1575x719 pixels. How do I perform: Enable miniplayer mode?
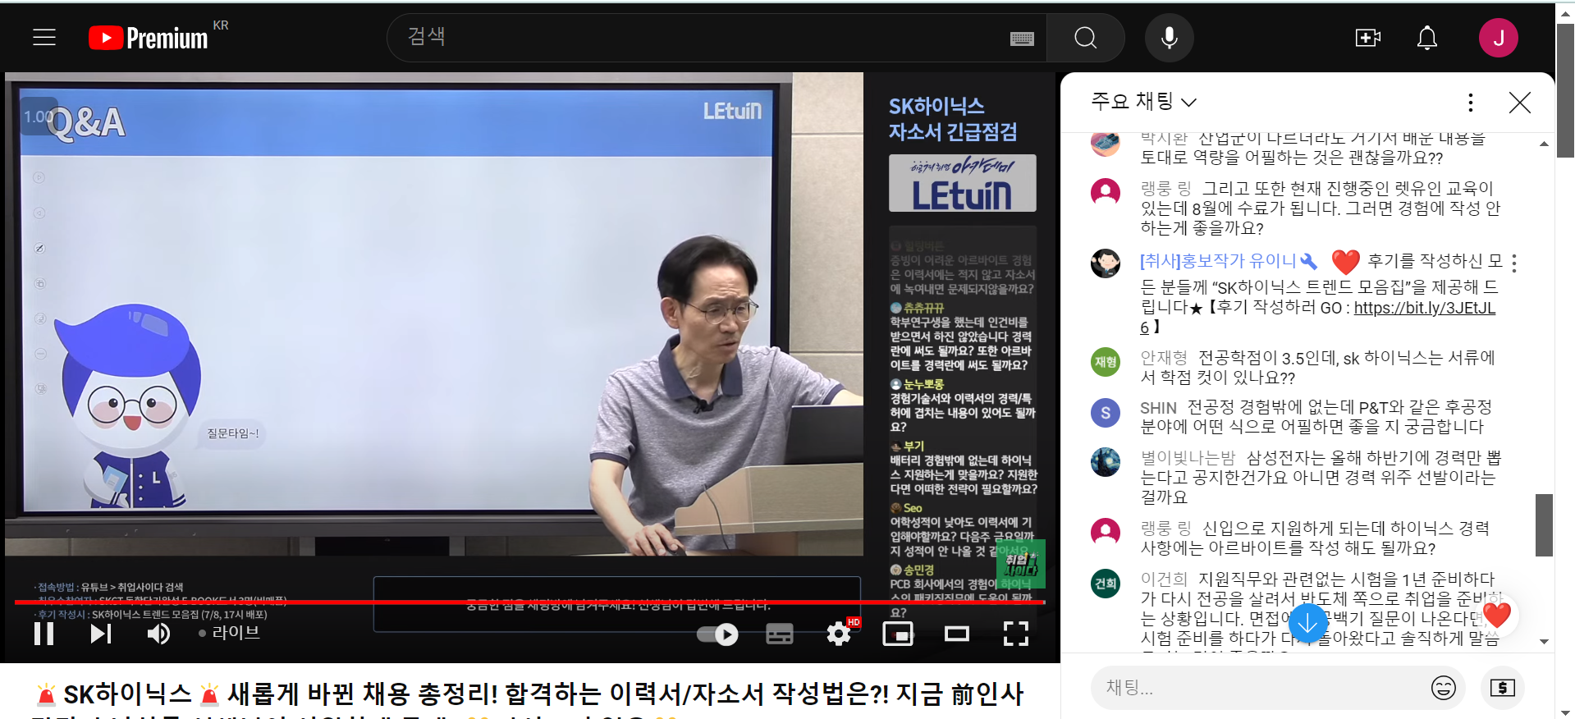(898, 634)
